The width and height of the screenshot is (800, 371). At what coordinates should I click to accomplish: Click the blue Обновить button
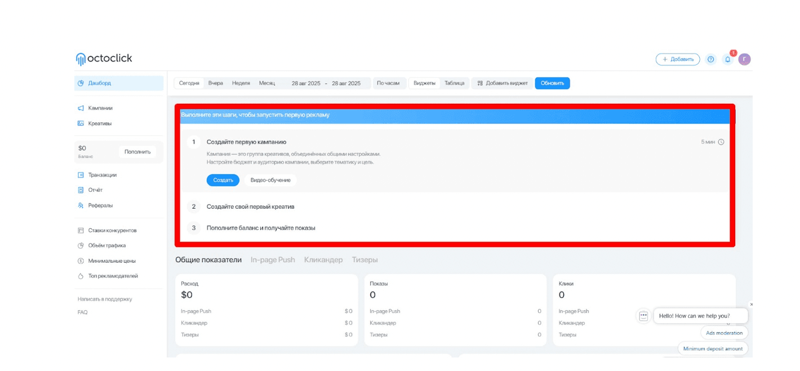coord(552,83)
